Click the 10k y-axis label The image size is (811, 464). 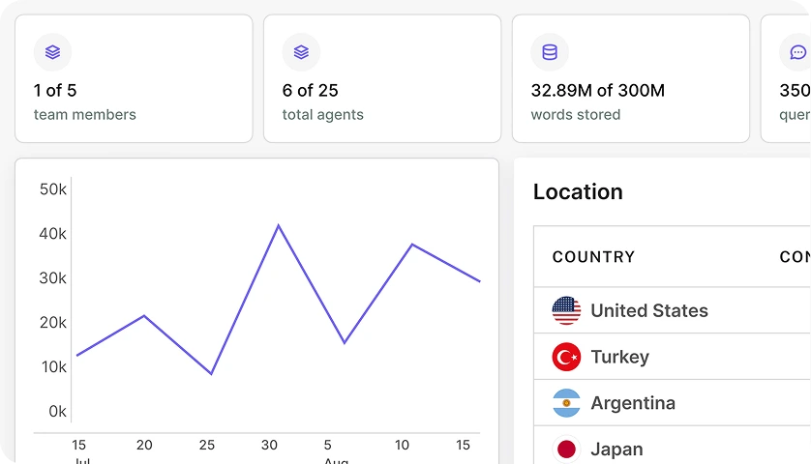click(54, 367)
